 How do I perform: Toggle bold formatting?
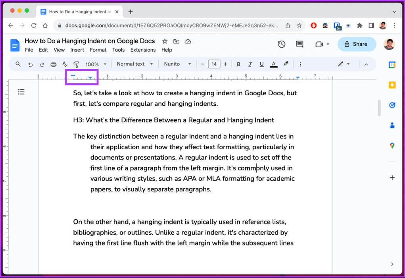(238, 64)
